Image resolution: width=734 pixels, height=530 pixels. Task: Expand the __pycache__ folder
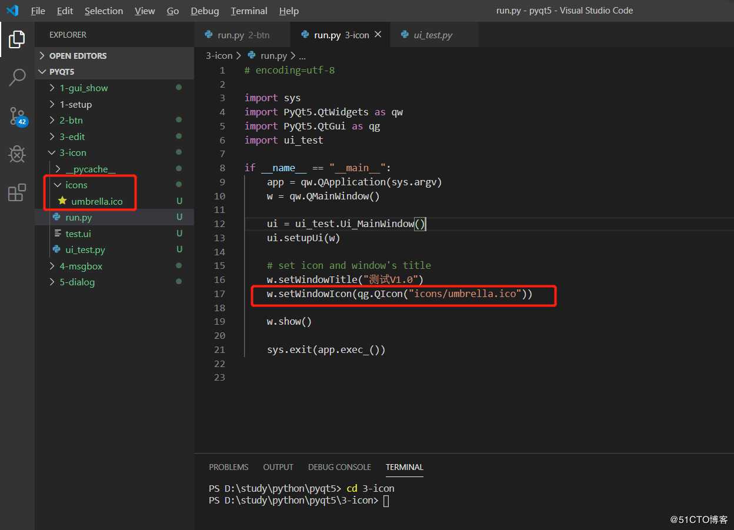point(114,169)
